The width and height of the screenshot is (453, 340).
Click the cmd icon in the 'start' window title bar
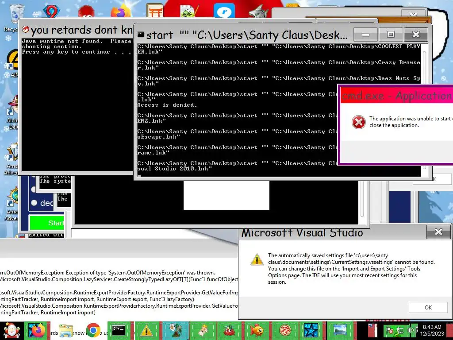(141, 35)
